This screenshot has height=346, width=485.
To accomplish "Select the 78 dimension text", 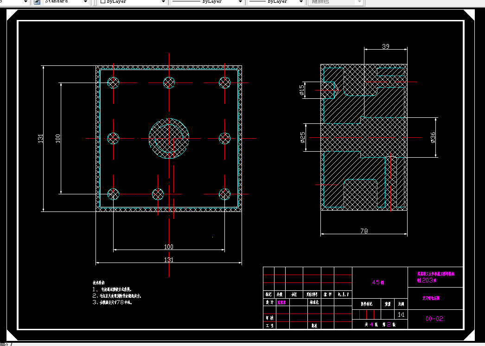I will tap(364, 231).
